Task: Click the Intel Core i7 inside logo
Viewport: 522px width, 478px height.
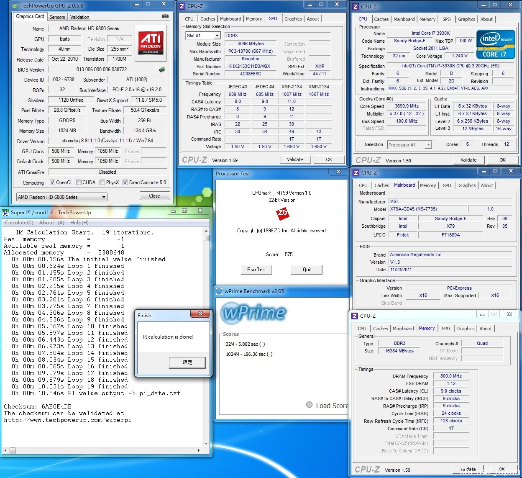Action: pos(496,44)
